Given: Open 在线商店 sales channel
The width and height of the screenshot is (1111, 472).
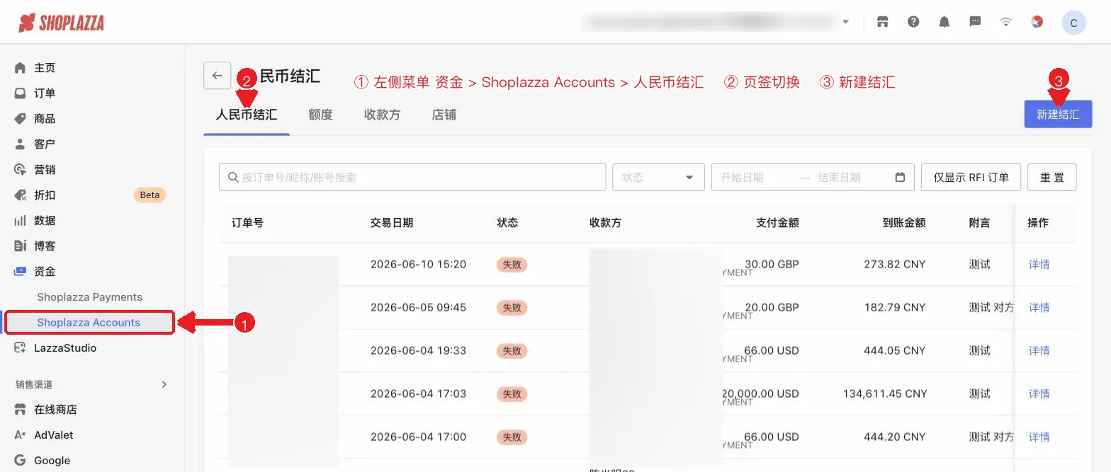Looking at the screenshot, I should (55, 410).
